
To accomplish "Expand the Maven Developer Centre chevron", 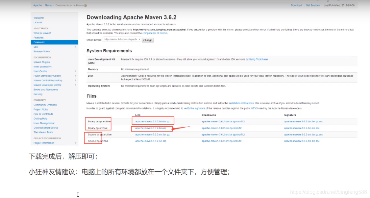I will pyautogui.click(x=75, y=85).
